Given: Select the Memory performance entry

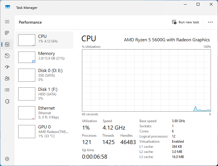Looking at the screenshot, I should (x=44, y=57).
